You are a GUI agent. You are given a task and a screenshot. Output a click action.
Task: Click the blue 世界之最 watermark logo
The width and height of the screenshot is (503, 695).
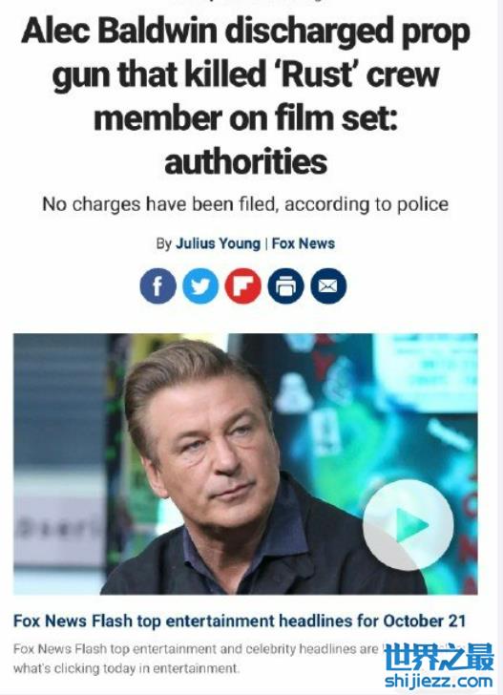tap(439, 658)
